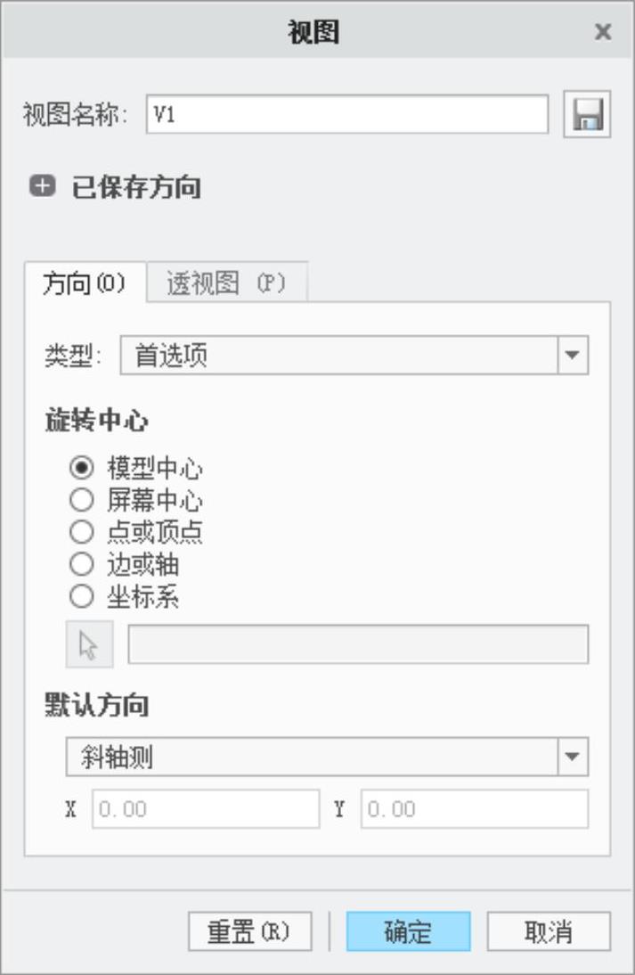Select the 点或顶点 radio button
Image resolution: width=635 pixels, height=975 pixels.
(x=81, y=532)
